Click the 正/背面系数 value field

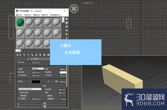click(x=36, y=75)
